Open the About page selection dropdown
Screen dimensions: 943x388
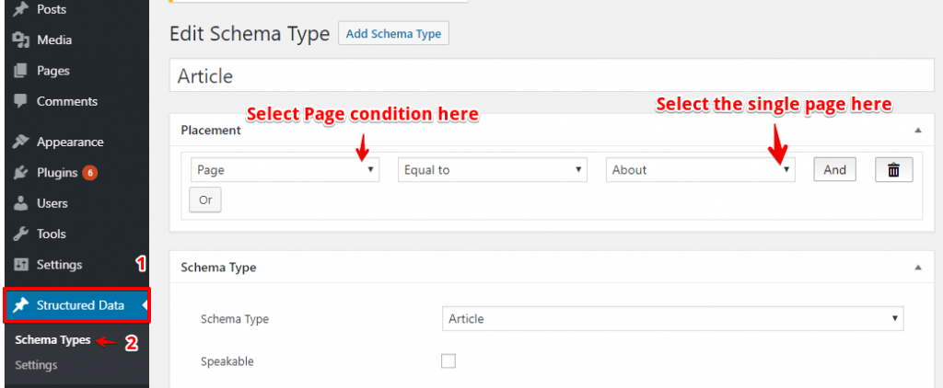pos(701,170)
